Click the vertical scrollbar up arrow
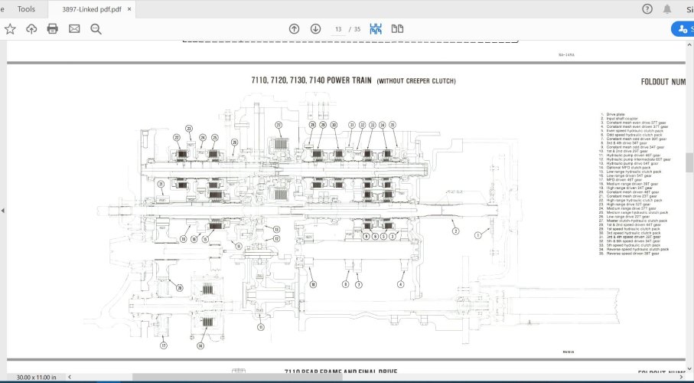The width and height of the screenshot is (694, 383). pos(689,44)
